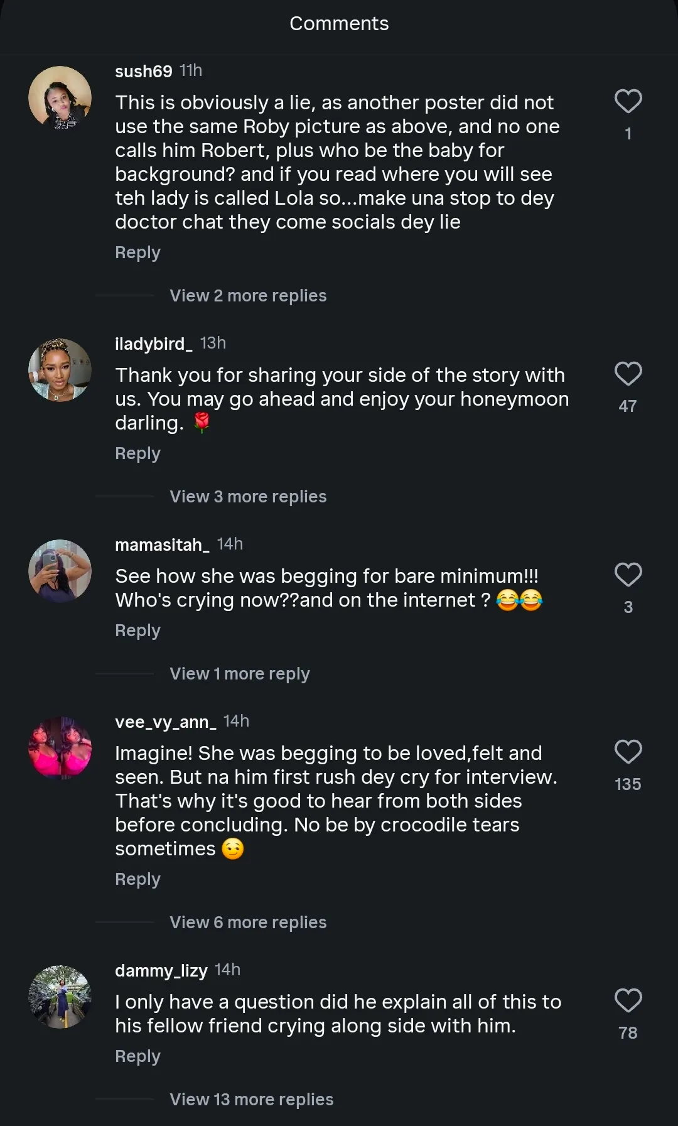Like vee_vy_ann_'s comment with 135 likes
Image resolution: width=678 pixels, height=1126 pixels.
click(628, 752)
